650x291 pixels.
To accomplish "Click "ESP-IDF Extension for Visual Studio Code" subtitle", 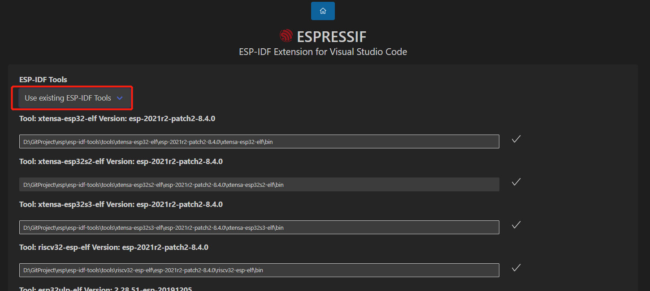I will (x=323, y=51).
